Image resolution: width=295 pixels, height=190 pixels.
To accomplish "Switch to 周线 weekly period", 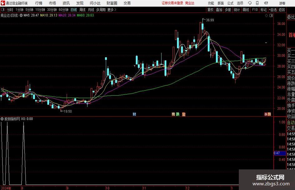I will click(x=82, y=10).
